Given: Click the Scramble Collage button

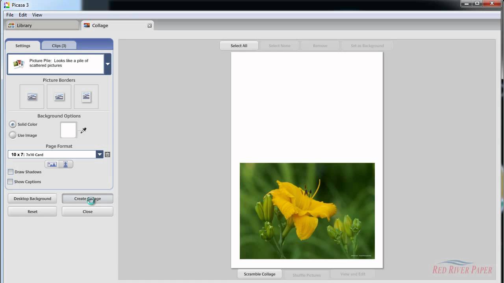Looking at the screenshot, I should tap(259, 274).
